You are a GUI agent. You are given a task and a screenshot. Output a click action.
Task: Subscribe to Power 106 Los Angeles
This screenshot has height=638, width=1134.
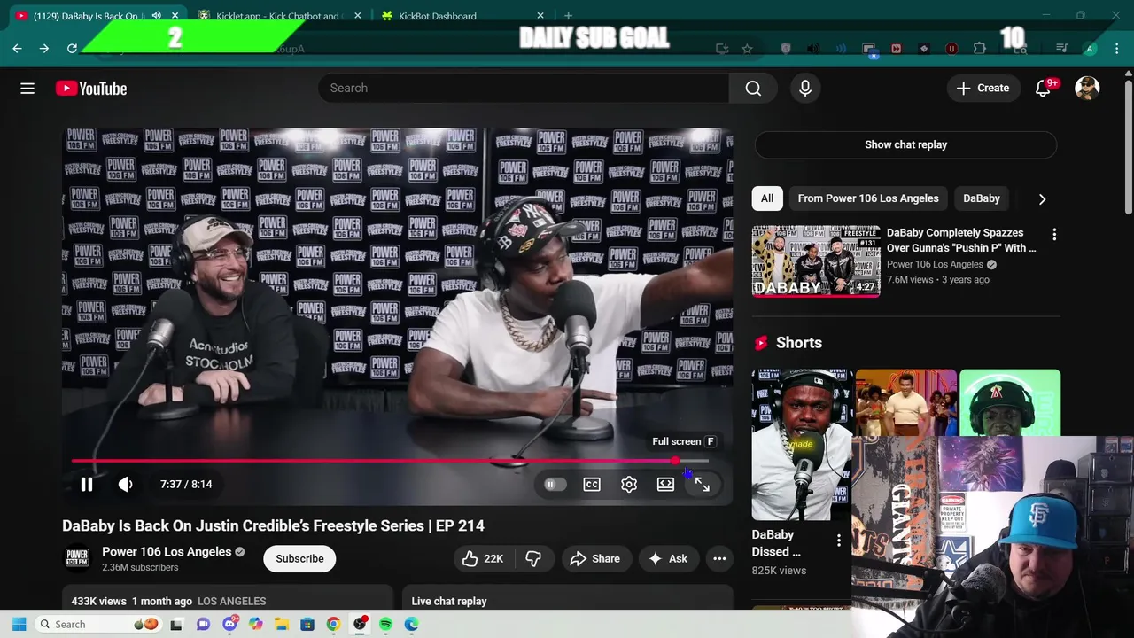pyautogui.click(x=299, y=559)
